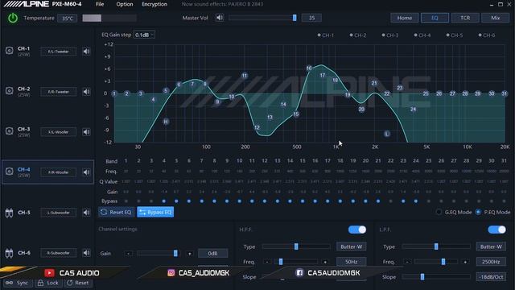Click the H.P.F. Freq plus button
515x290 pixels.
325,262
